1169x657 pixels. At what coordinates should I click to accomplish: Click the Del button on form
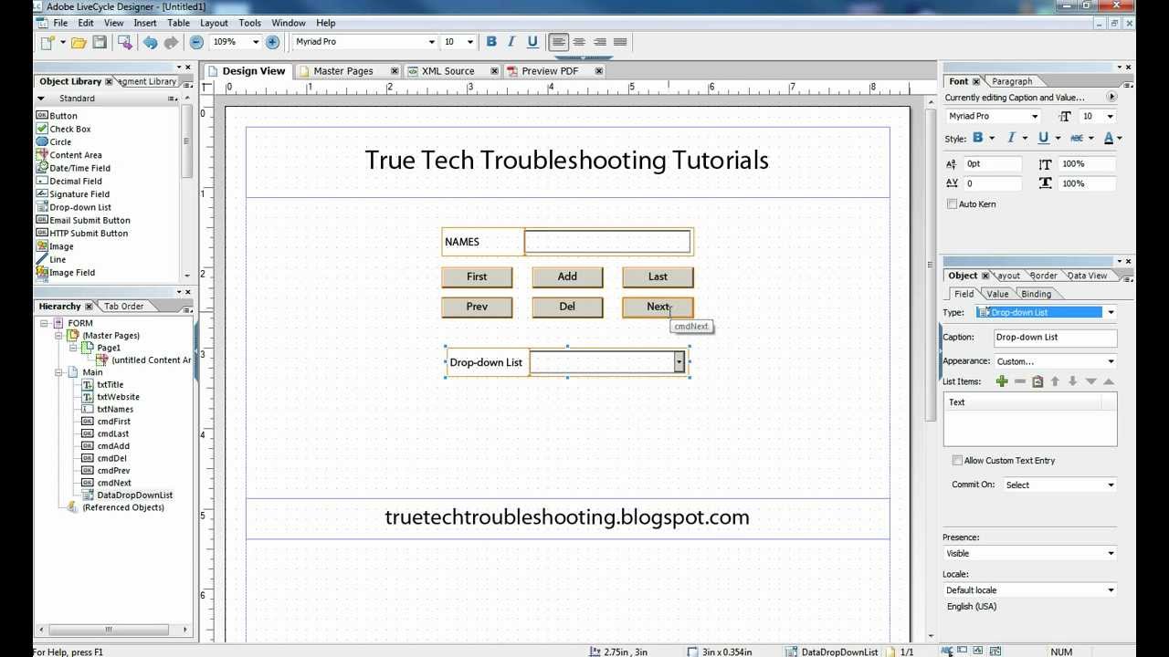coord(567,308)
